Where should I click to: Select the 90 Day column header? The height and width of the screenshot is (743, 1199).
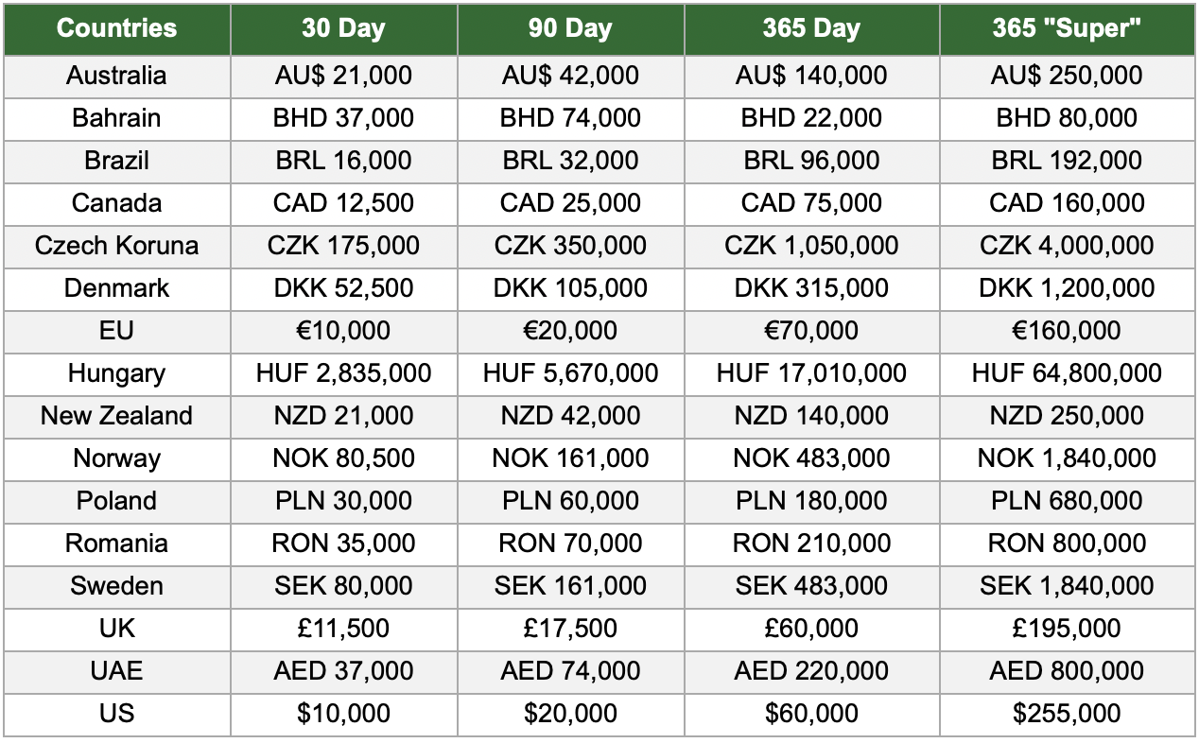[570, 28]
